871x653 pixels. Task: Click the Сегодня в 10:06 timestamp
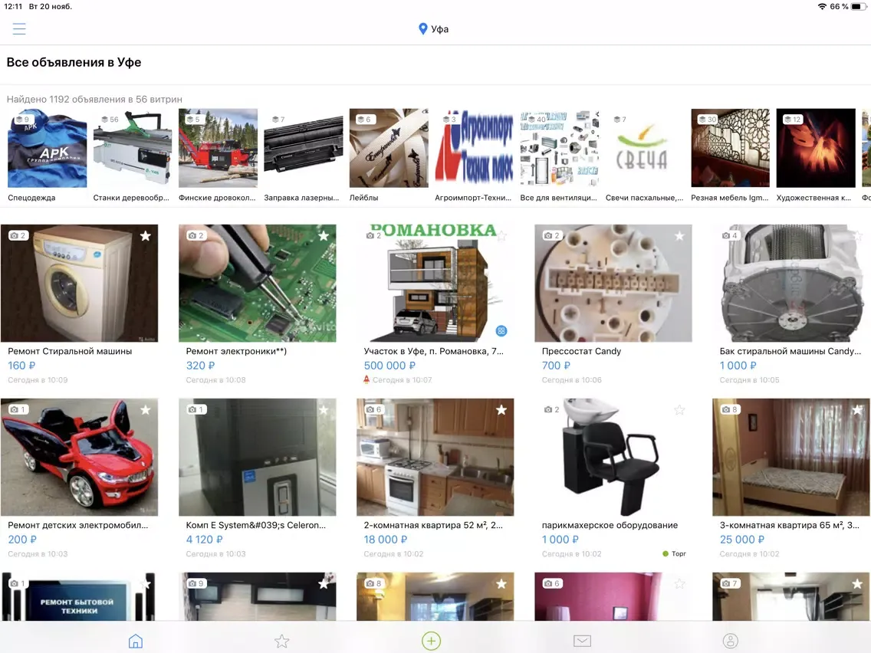pos(572,380)
